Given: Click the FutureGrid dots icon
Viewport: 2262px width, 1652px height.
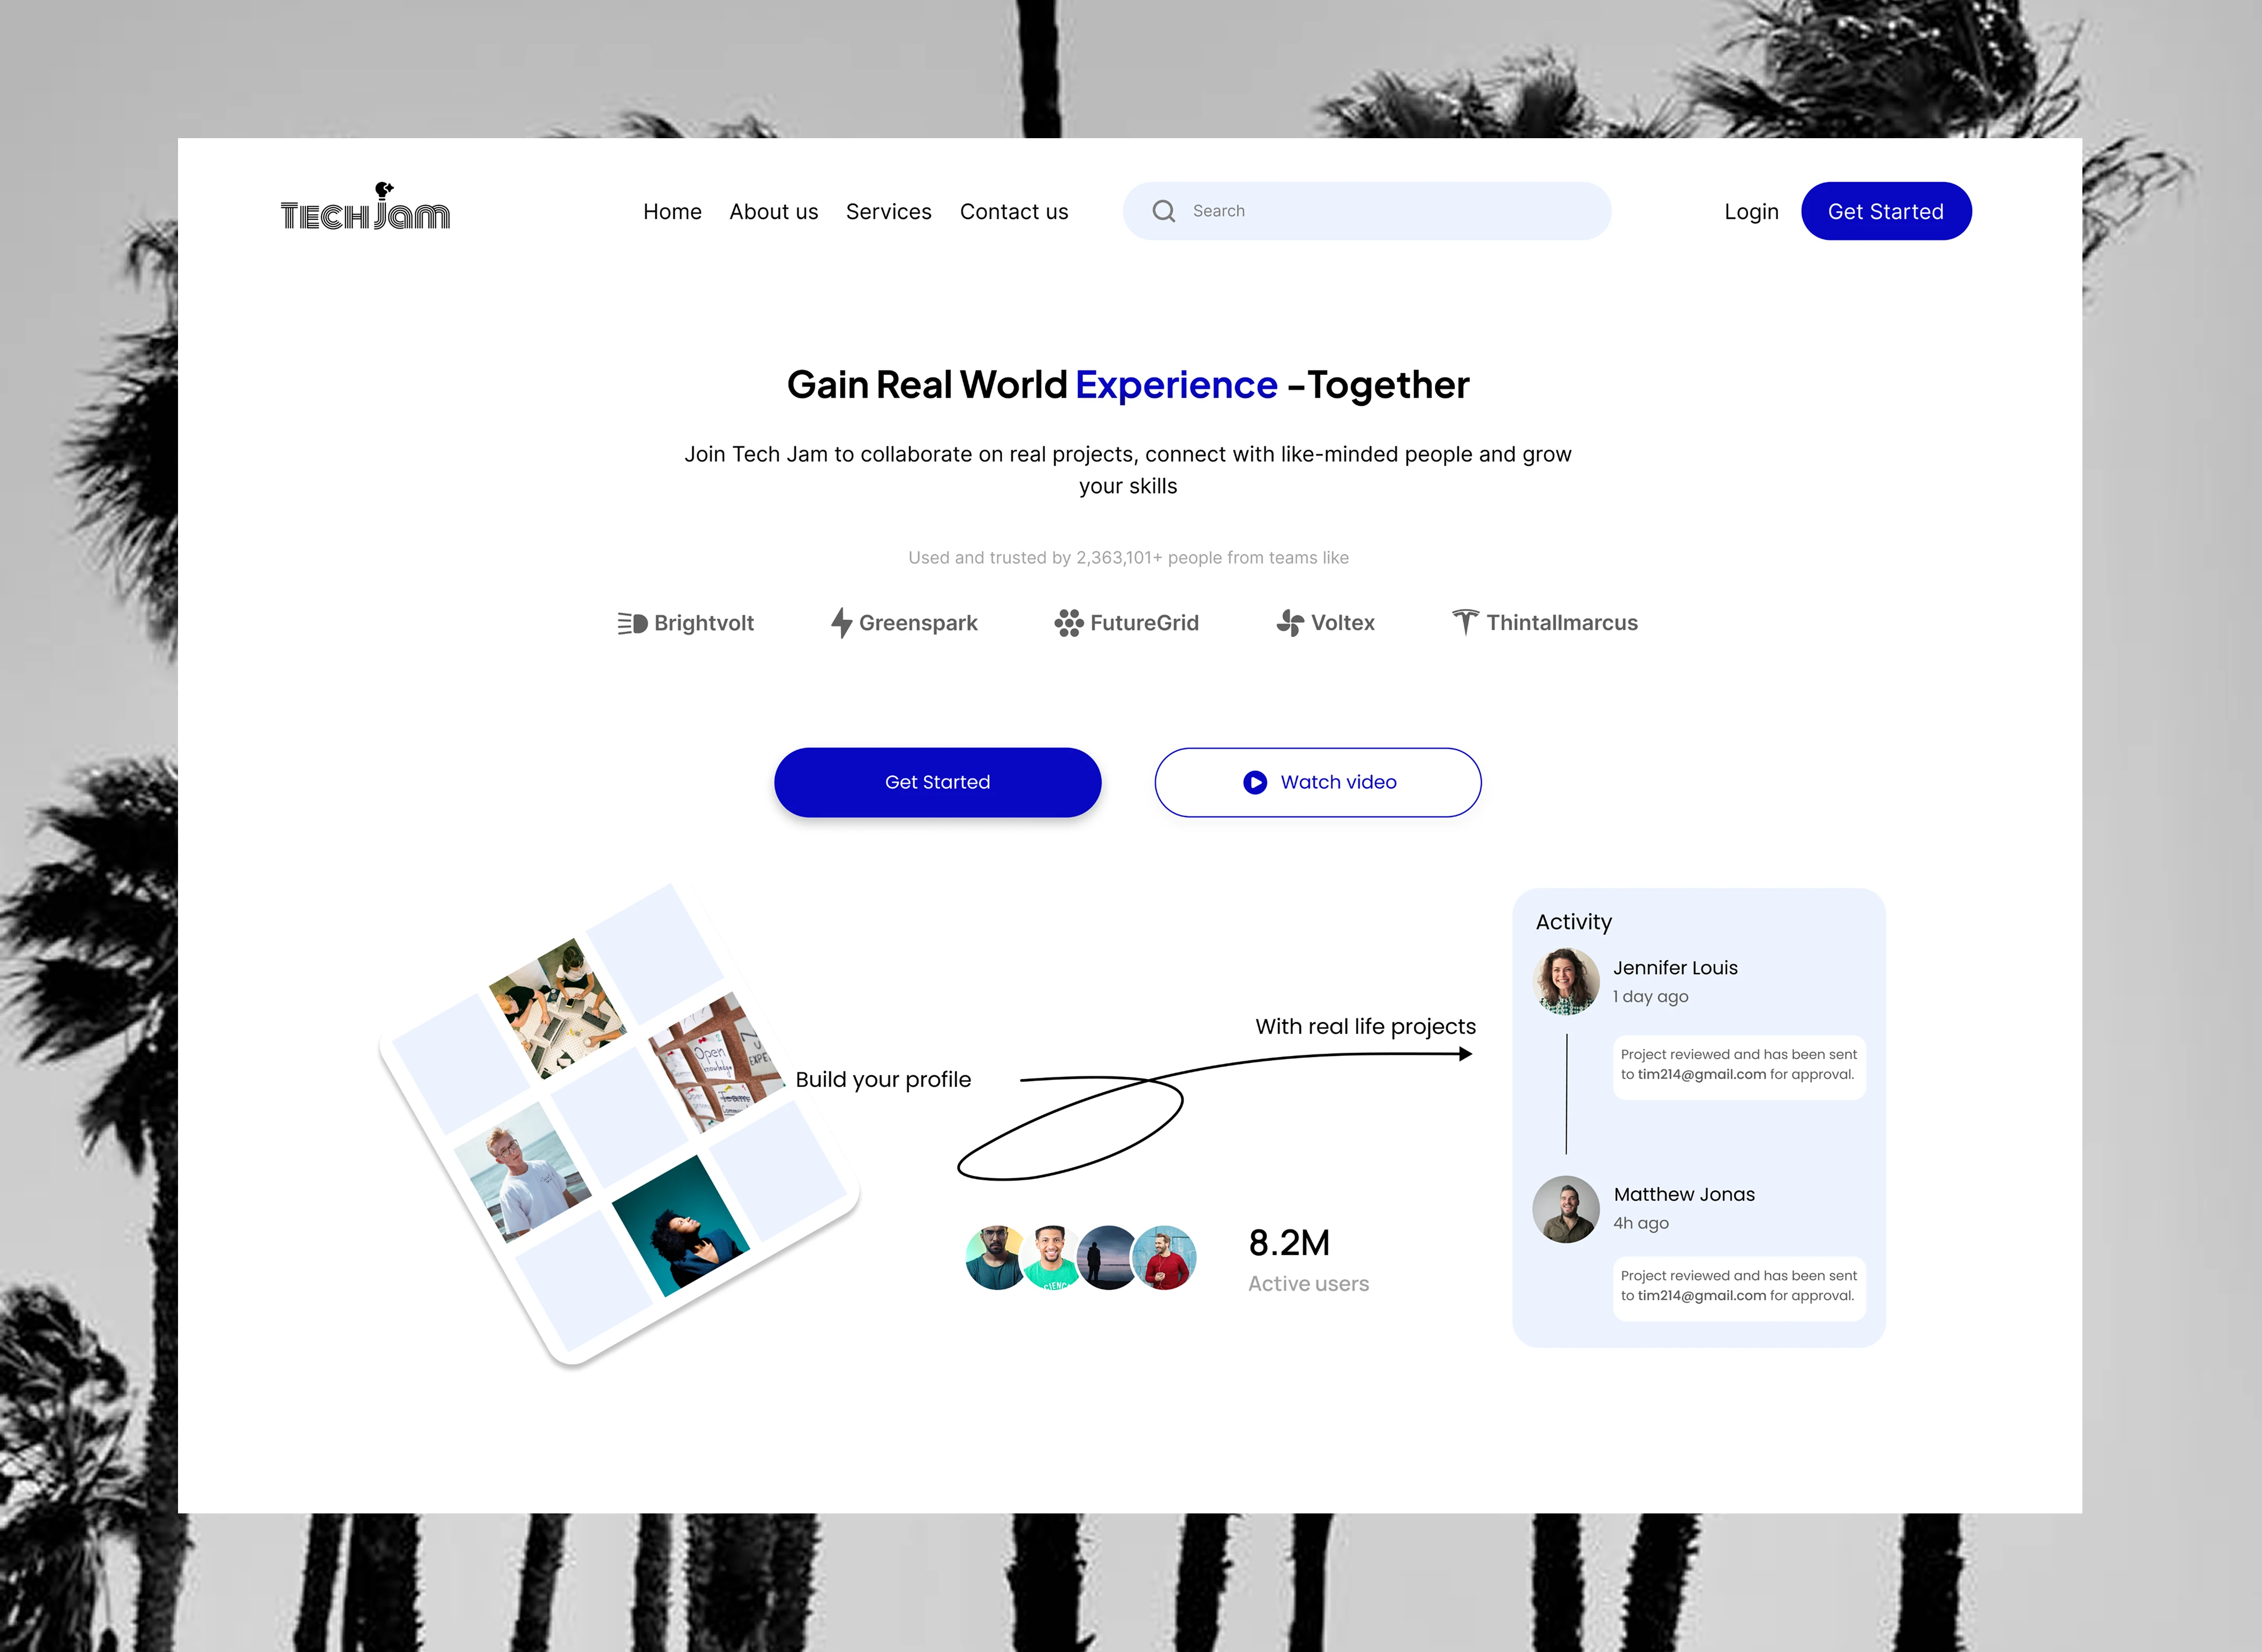Looking at the screenshot, I should [1069, 623].
